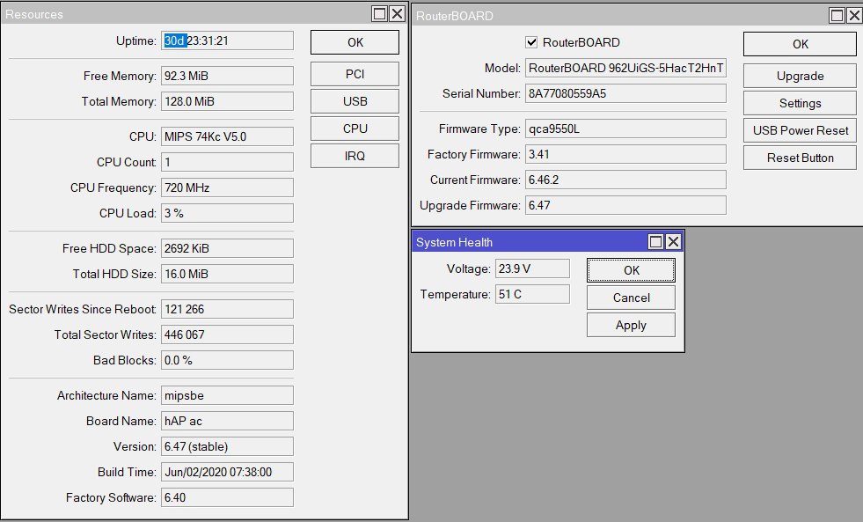
Task: Click OK in the System Health window
Action: point(631,270)
